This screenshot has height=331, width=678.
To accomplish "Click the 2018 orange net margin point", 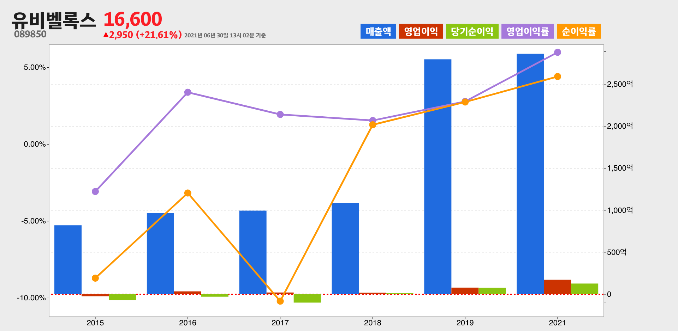I will click(373, 125).
